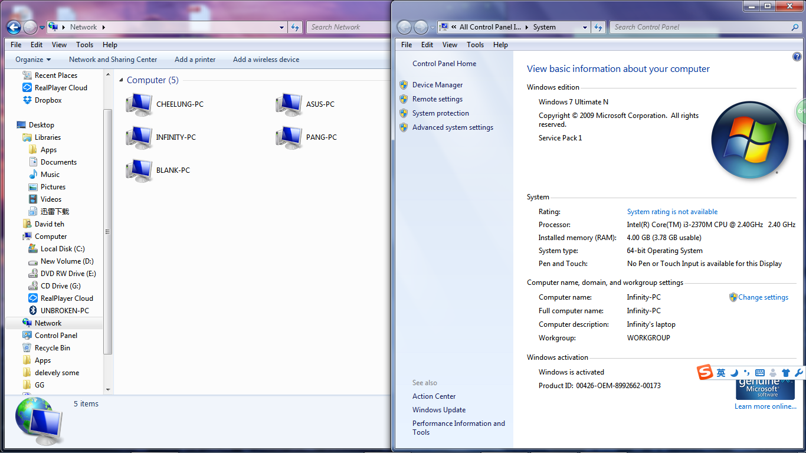Click the help question mark icon
This screenshot has width=806, height=453.
(797, 57)
